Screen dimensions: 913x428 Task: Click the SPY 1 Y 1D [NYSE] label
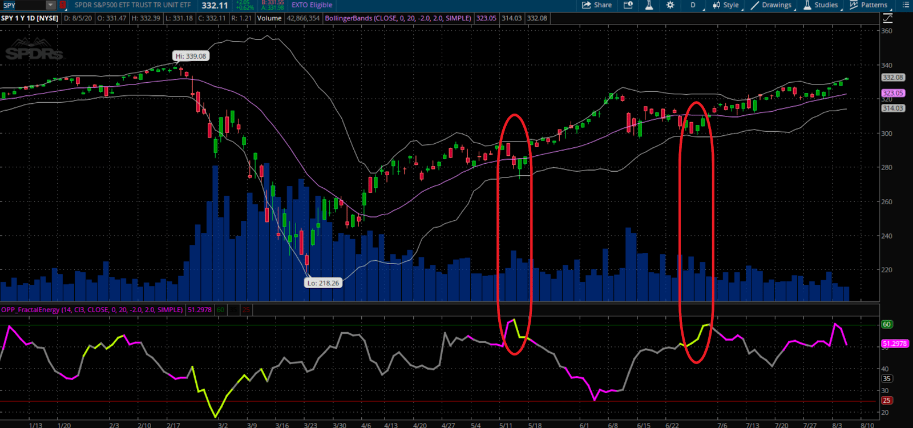pos(30,18)
